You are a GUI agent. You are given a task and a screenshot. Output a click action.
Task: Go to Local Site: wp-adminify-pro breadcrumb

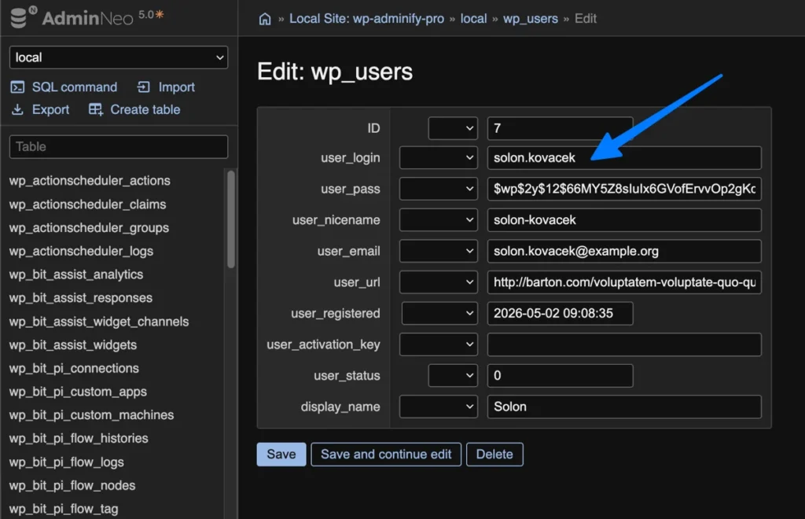[366, 19]
